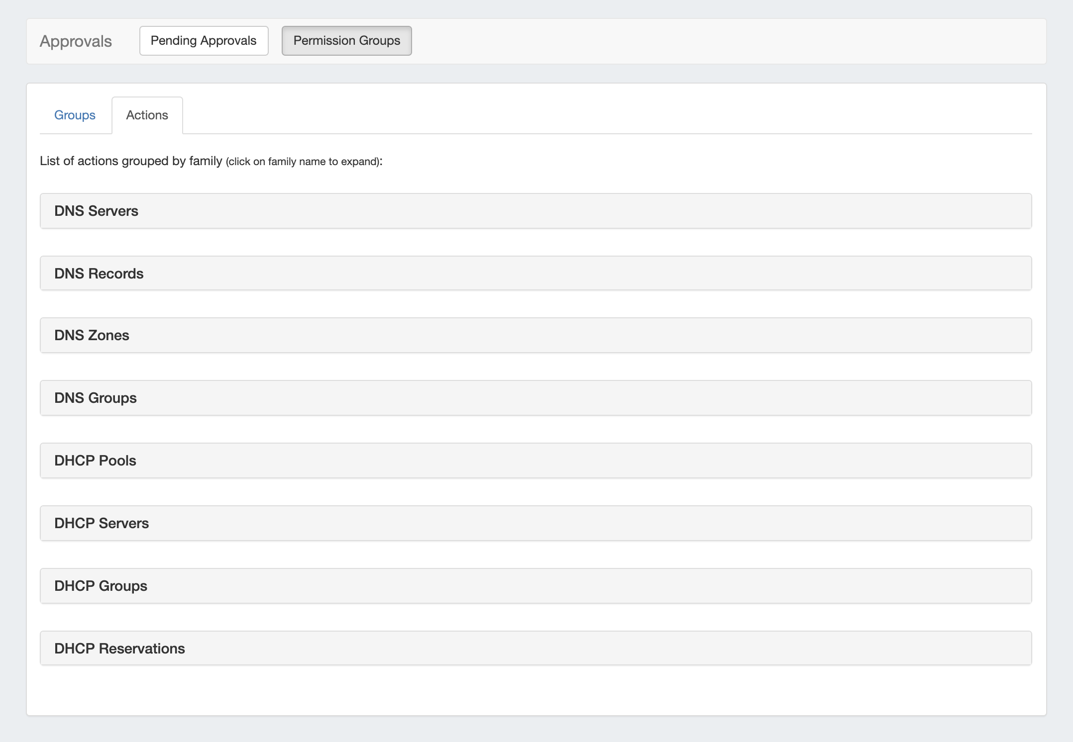The height and width of the screenshot is (742, 1073).
Task: Expand the DNS Servers action family
Action: coord(96,211)
